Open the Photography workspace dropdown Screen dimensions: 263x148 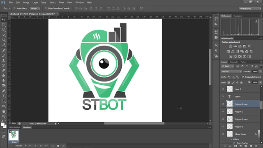[x=250, y=9]
